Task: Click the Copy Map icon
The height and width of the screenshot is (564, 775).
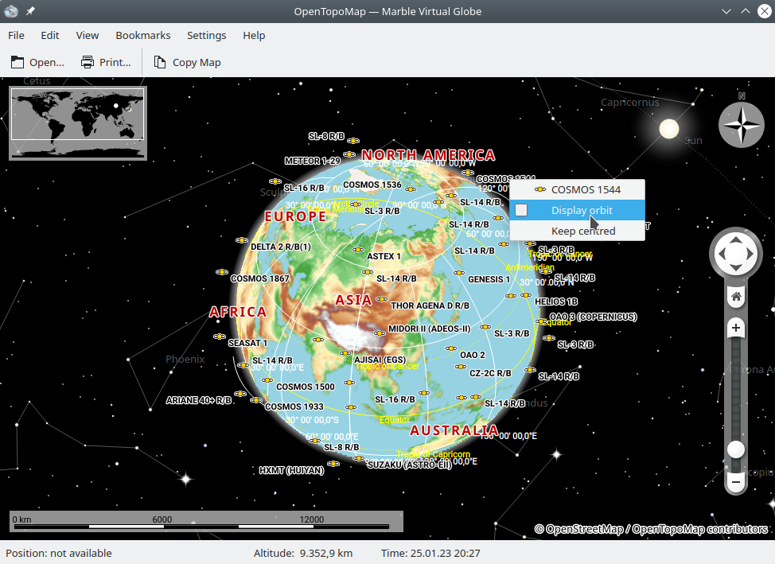Action: [x=160, y=62]
